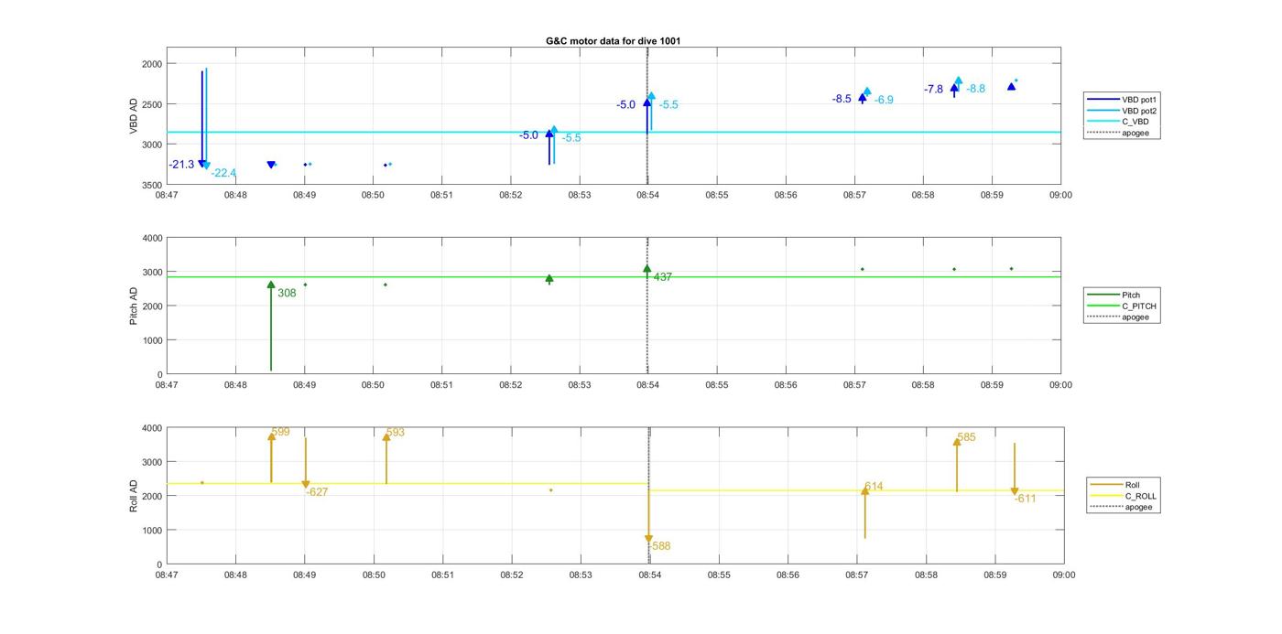Click the "-22.4" data label
The width and height of the screenshot is (1282, 634).
pos(223,173)
